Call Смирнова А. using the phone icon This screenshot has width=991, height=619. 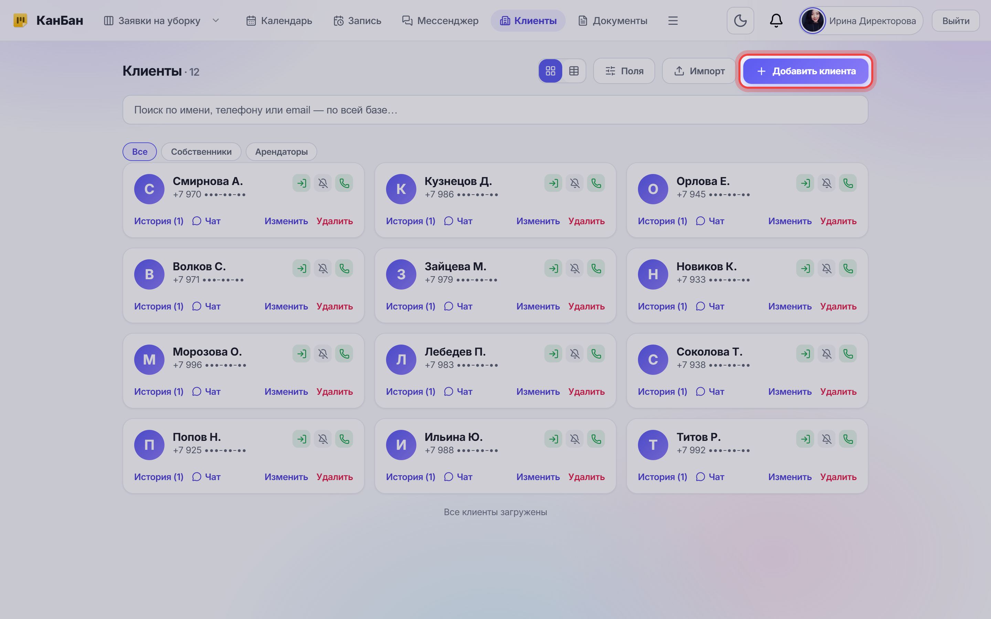(x=344, y=183)
